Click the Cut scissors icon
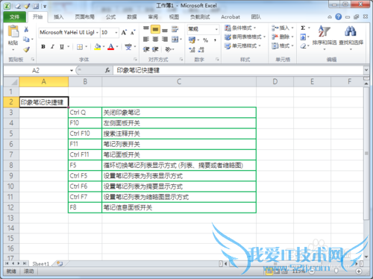 point(26,30)
